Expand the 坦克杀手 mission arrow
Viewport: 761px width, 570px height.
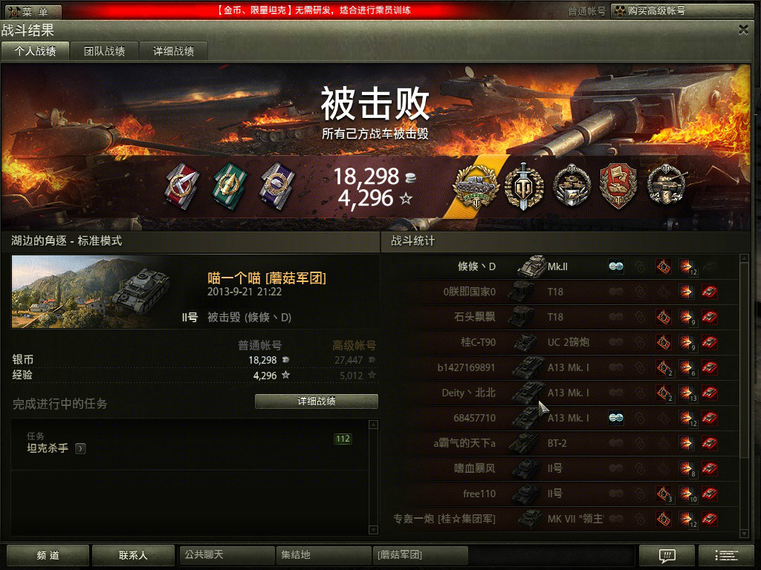click(80, 449)
